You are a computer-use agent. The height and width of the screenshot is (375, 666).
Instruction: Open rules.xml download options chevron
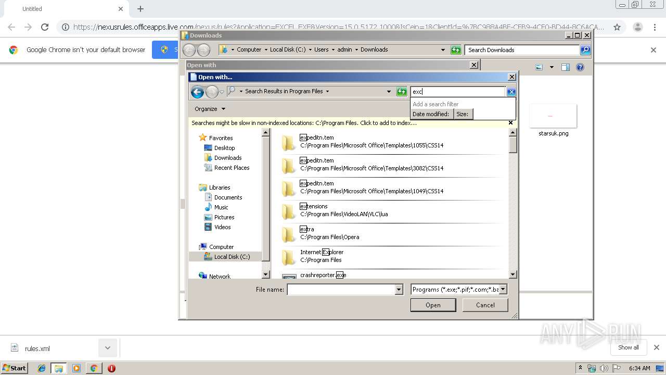tap(107, 348)
